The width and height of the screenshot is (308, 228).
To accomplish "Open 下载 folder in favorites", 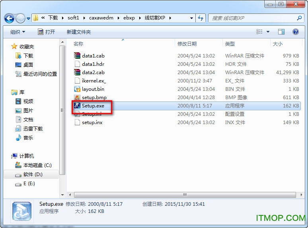I will pyautogui.click(x=24, y=56).
